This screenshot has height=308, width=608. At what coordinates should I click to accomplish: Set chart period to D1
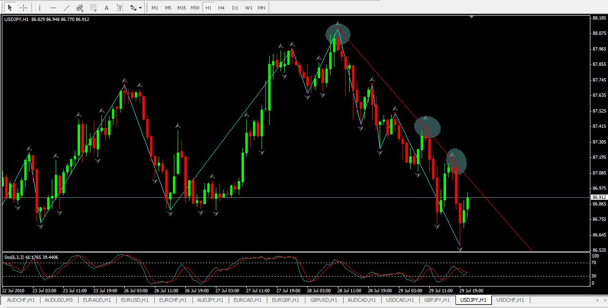click(235, 8)
